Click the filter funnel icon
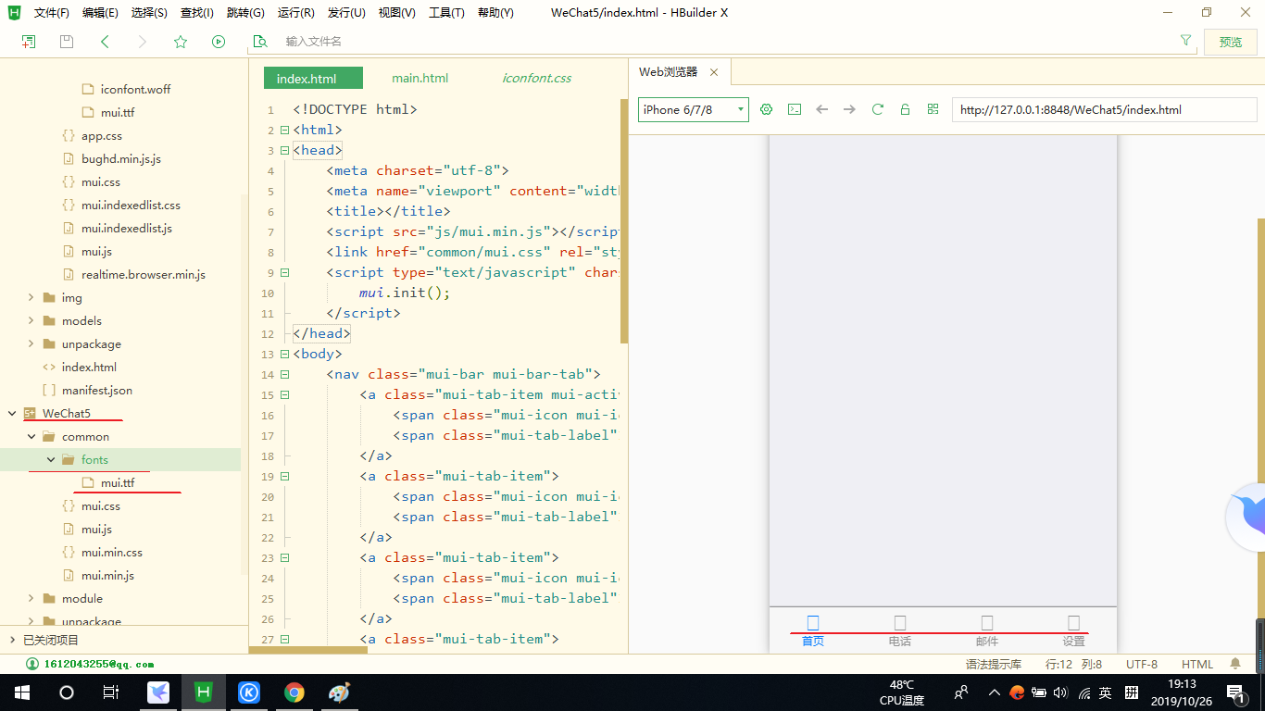Image resolution: width=1265 pixels, height=711 pixels. pos(1186,41)
